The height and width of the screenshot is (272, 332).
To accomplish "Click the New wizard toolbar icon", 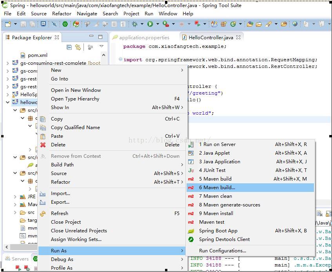I will pyautogui.click(x=8, y=24).
